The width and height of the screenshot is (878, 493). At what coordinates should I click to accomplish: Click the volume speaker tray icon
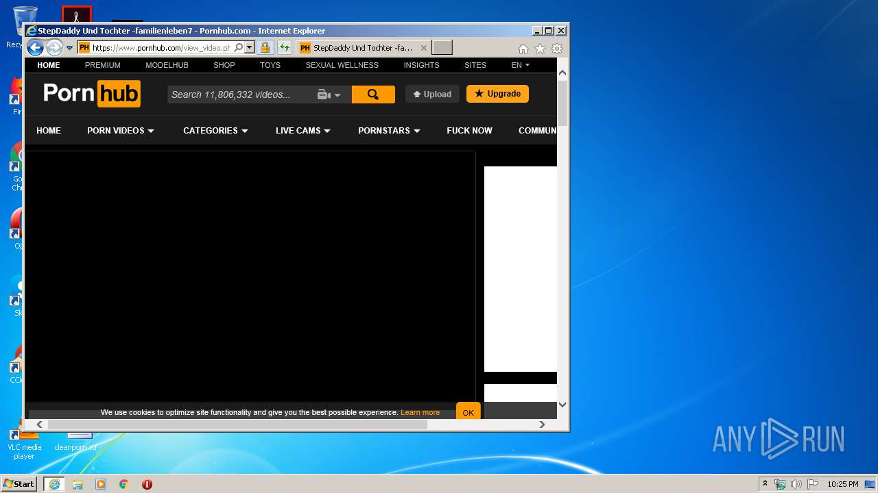tap(796, 484)
